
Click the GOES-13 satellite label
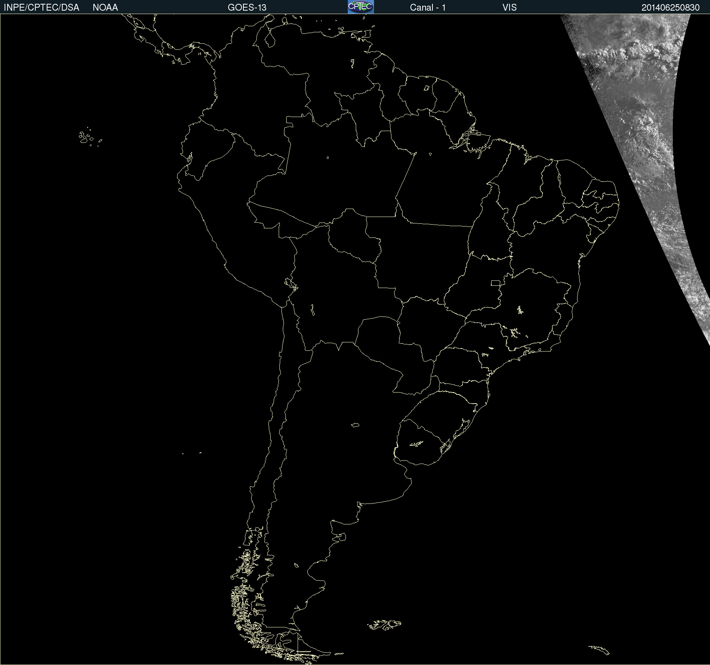247,8
